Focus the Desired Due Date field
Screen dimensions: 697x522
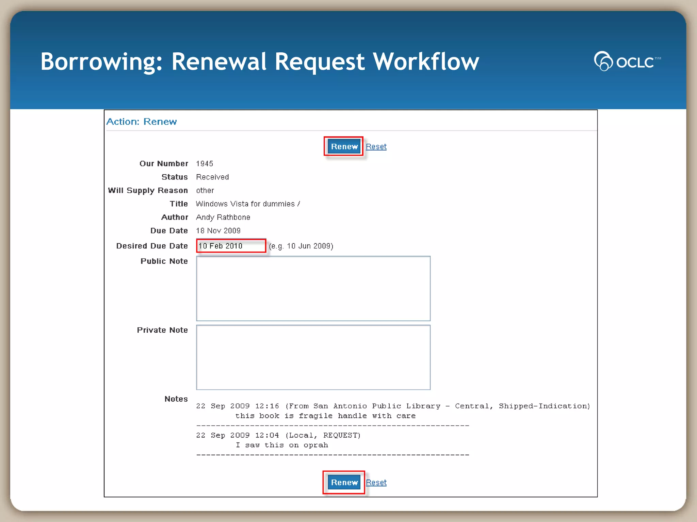tap(231, 246)
